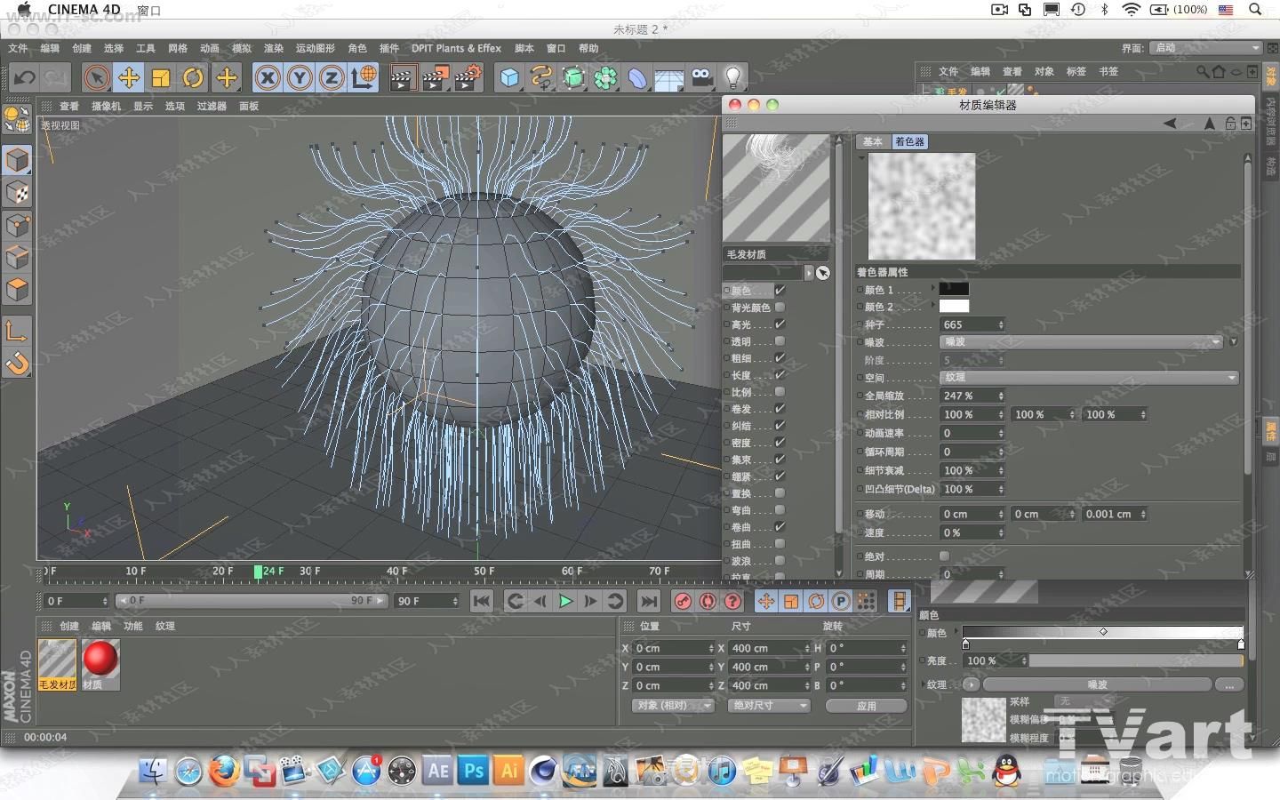1280x800 pixels.
Task: Open 界面 layout dropdown
Action: [x=1205, y=48]
